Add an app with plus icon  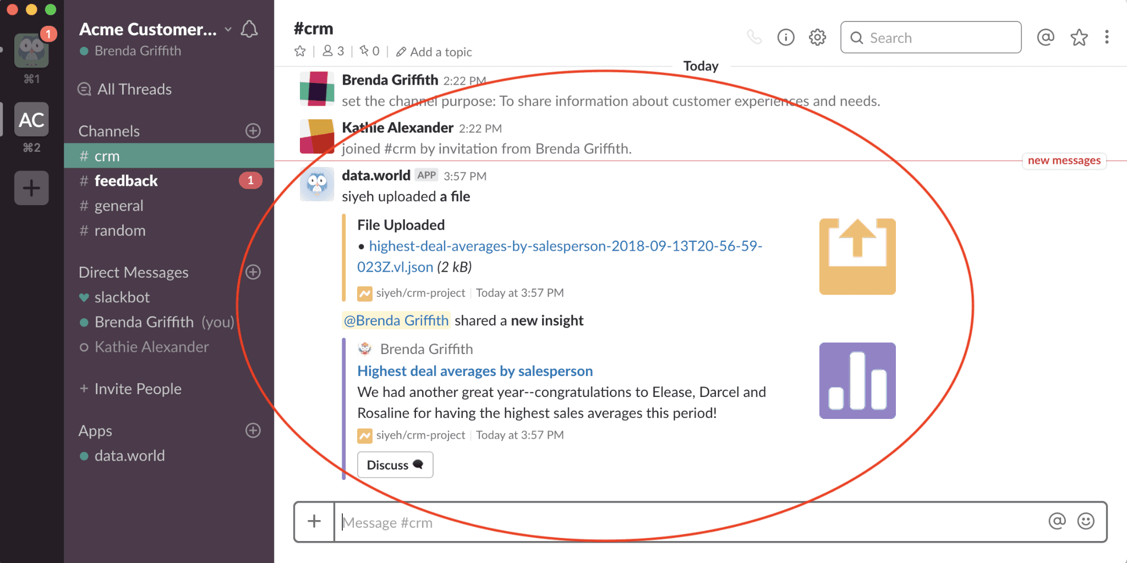253,430
